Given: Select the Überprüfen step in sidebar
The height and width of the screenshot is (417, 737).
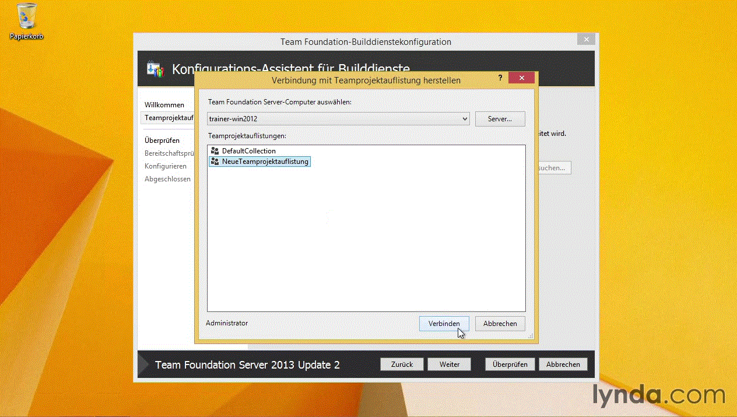Looking at the screenshot, I should [x=162, y=141].
